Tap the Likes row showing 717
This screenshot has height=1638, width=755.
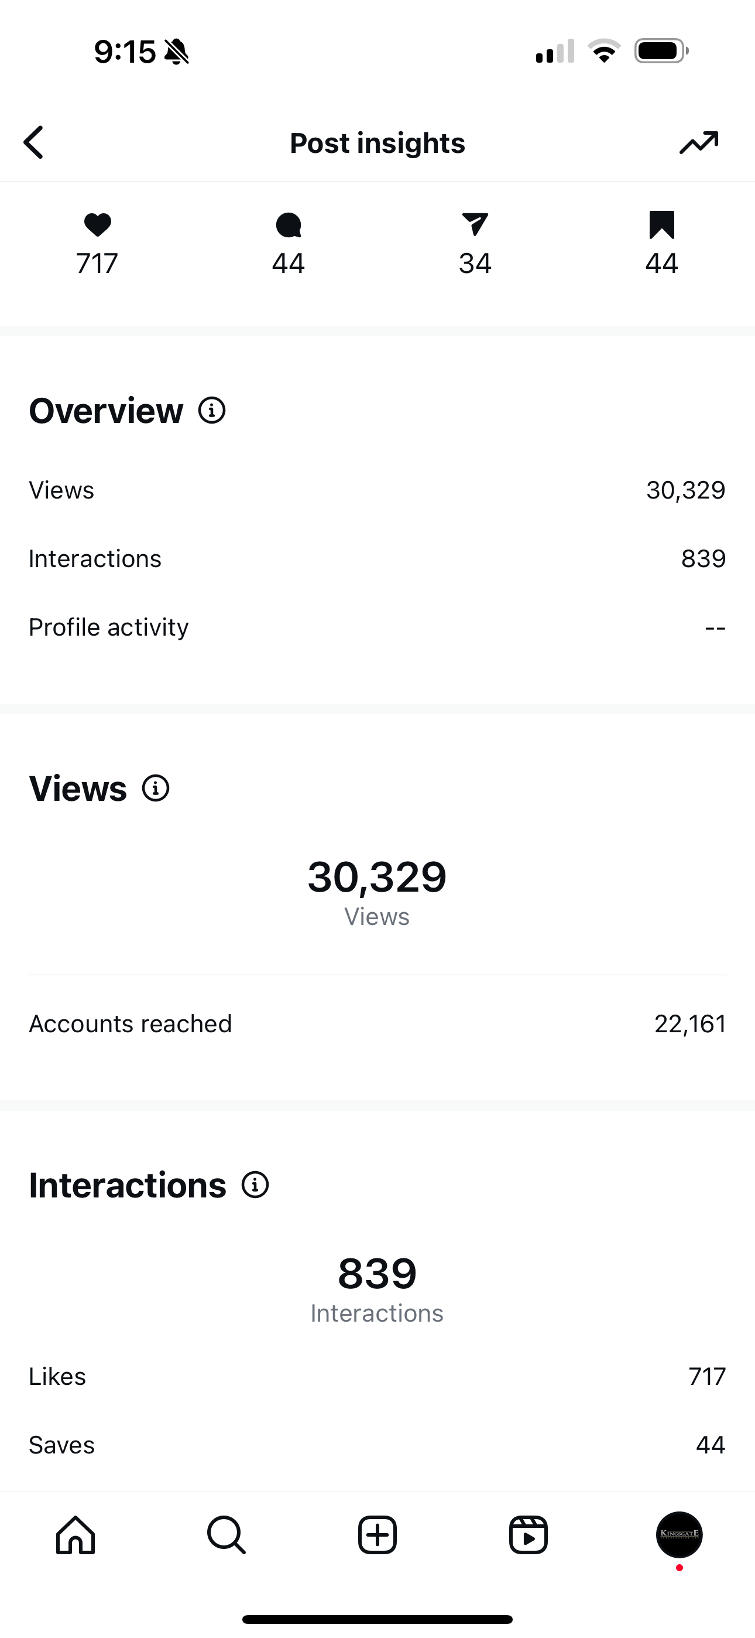point(377,1377)
